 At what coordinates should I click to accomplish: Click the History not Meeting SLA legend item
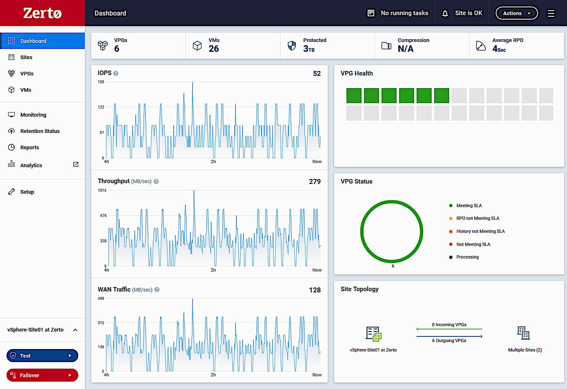click(x=477, y=231)
